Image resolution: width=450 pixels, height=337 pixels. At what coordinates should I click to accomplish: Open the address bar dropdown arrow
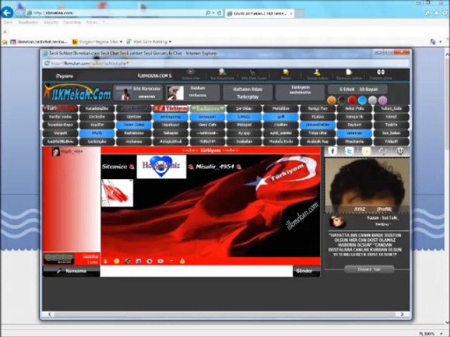214,13
